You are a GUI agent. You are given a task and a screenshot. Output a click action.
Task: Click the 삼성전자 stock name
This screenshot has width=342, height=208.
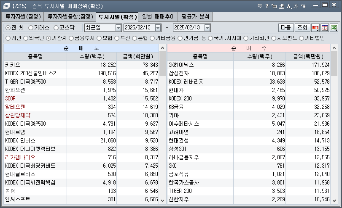point(179,73)
